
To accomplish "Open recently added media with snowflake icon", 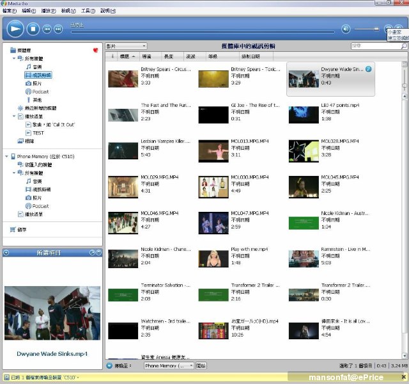I will point(37,108).
